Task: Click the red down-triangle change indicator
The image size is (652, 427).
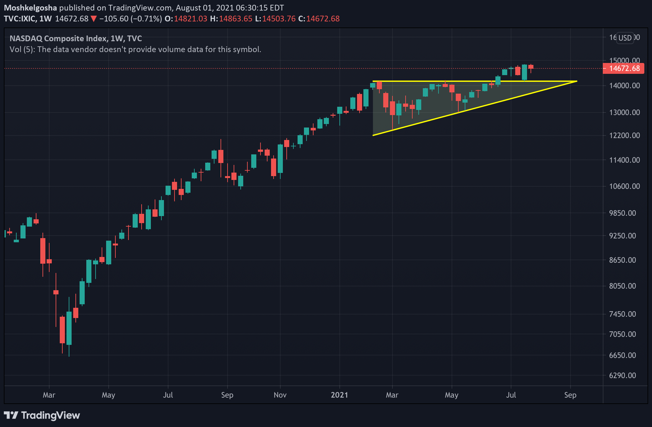Action: [94, 19]
